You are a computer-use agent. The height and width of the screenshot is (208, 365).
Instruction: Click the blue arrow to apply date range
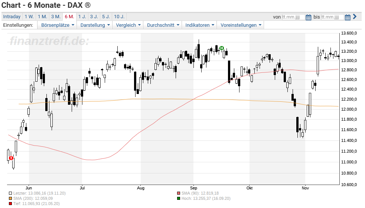355,17
